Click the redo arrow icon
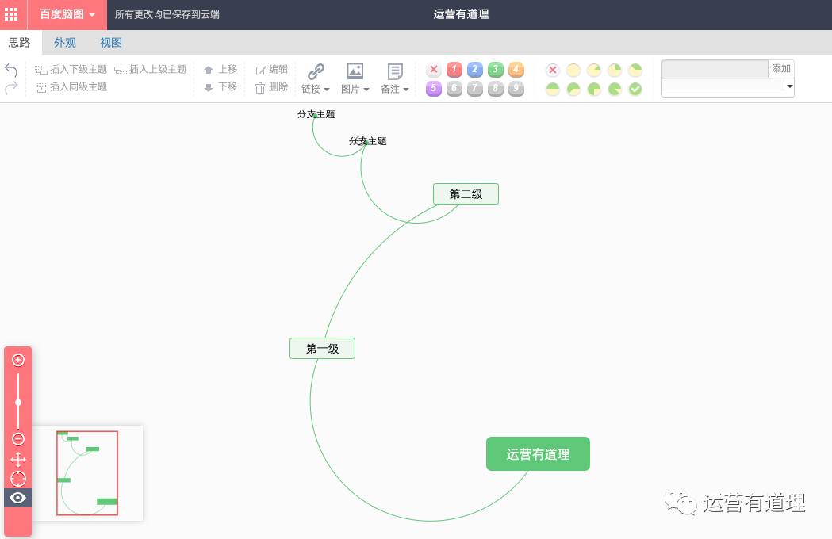Viewport: 832px width, 539px height. (x=11, y=87)
